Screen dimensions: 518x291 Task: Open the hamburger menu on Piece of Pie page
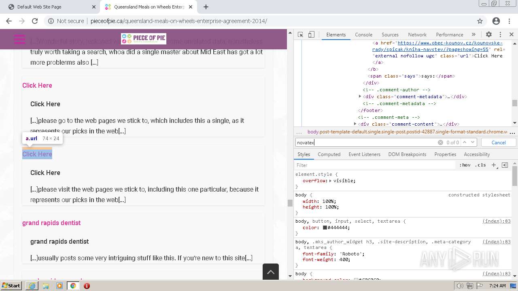point(19,39)
